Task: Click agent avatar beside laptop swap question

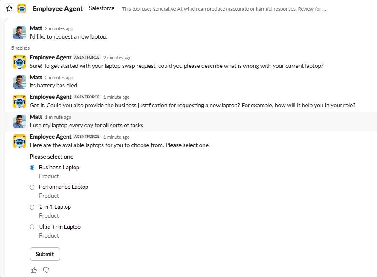Action: pos(20,62)
